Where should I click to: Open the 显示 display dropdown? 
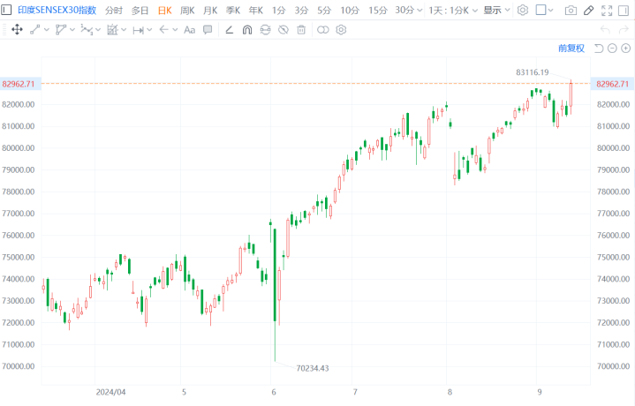click(496, 11)
